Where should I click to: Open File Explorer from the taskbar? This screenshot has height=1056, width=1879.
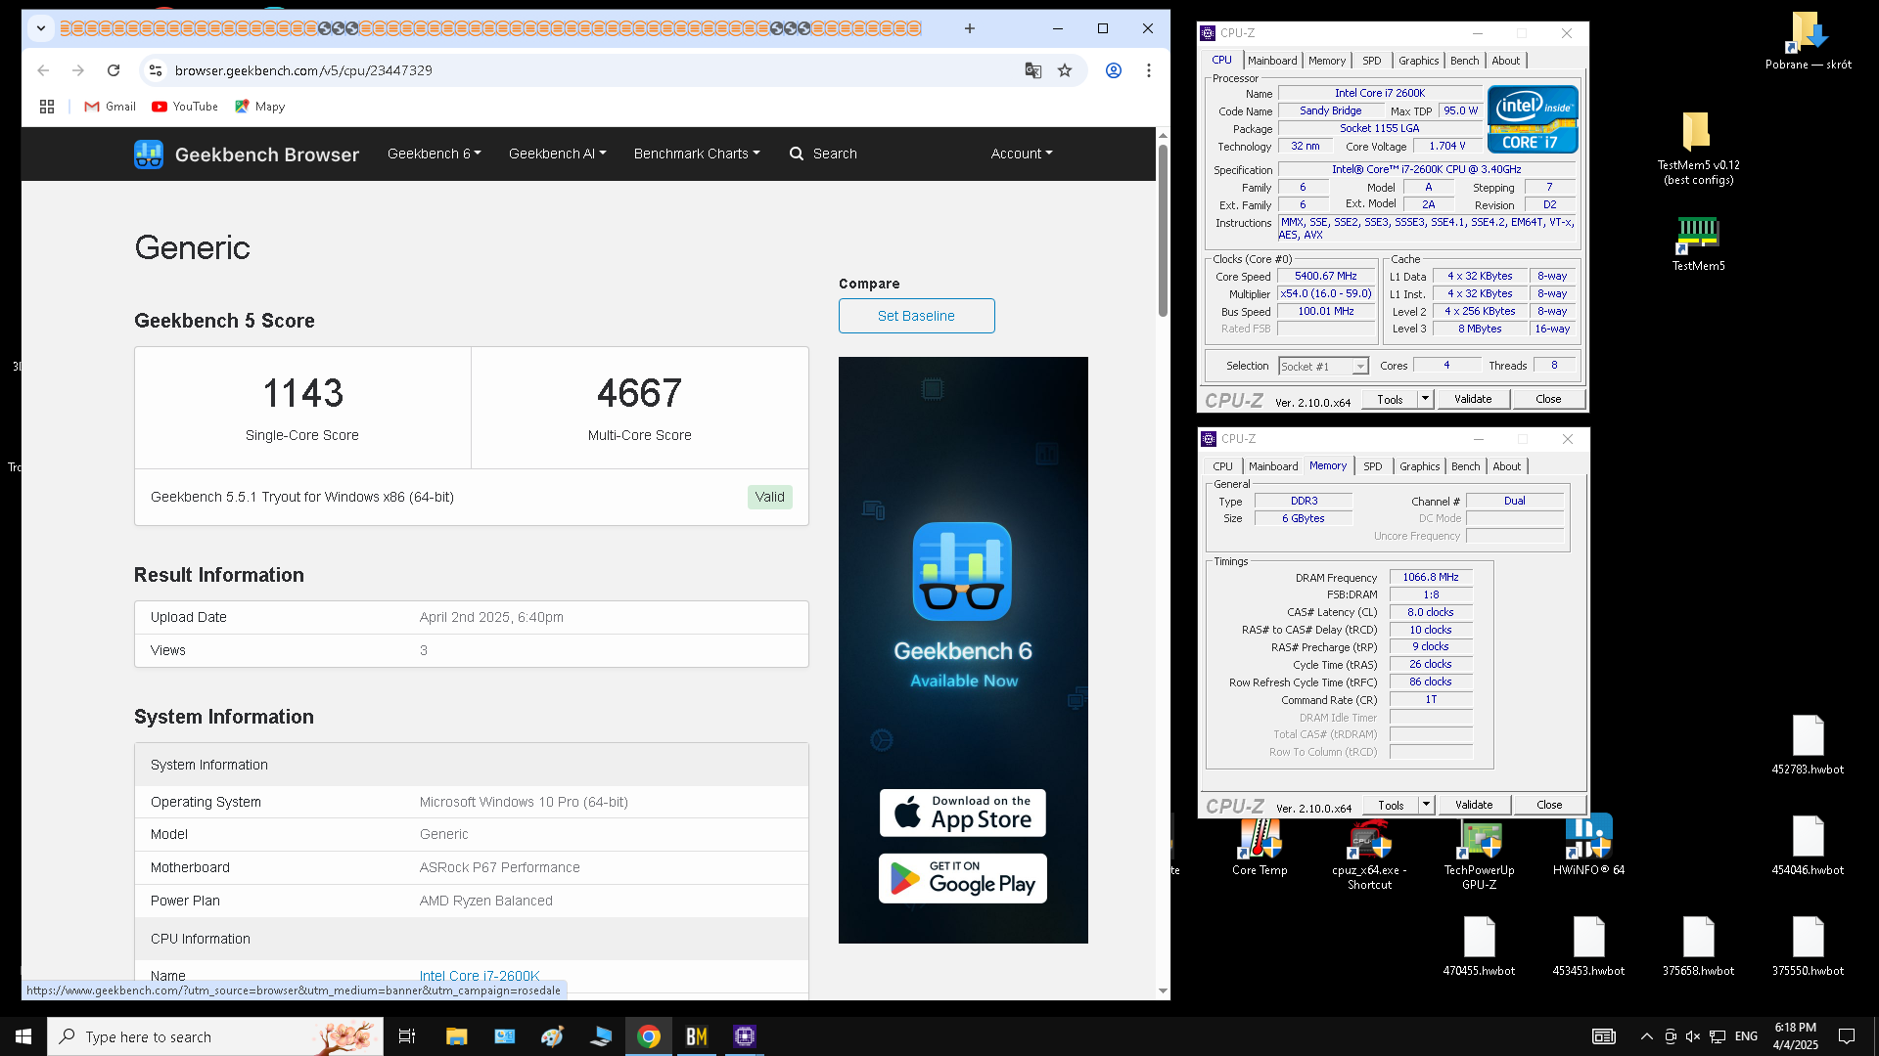click(x=456, y=1036)
